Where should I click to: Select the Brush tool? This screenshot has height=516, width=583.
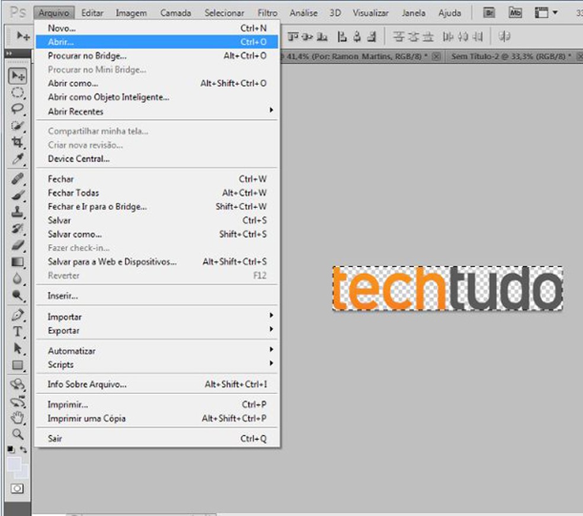(x=17, y=195)
